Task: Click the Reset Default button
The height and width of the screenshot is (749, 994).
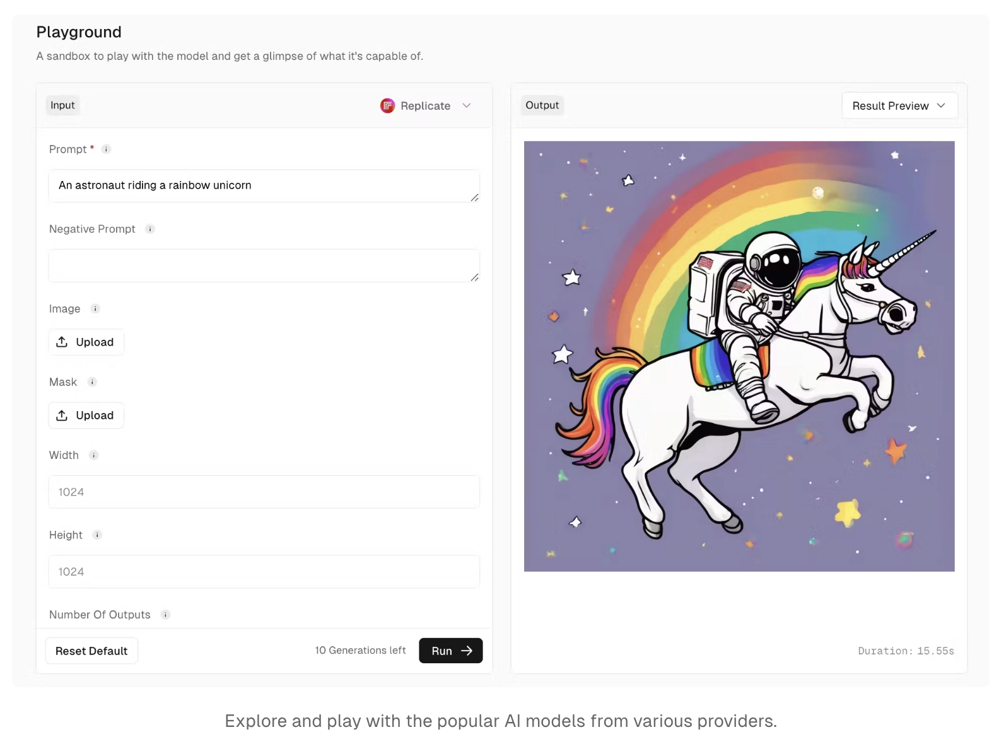Action: [x=91, y=651]
